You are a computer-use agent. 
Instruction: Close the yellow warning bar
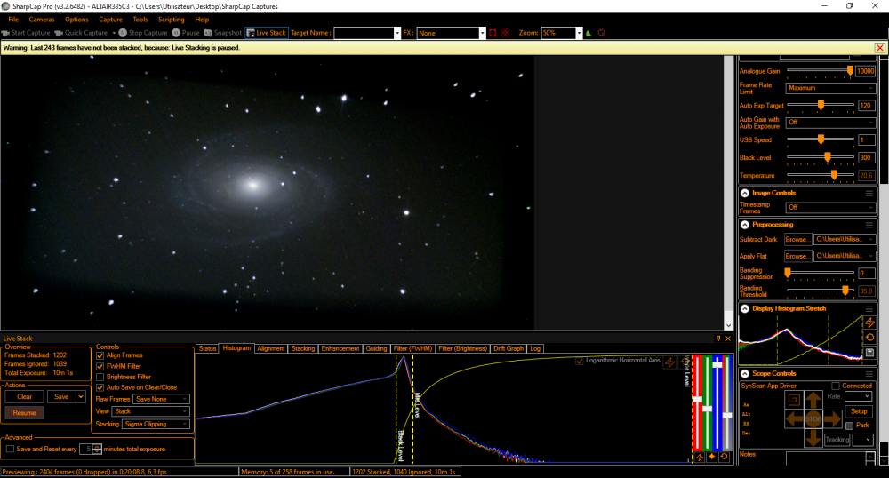click(880, 48)
